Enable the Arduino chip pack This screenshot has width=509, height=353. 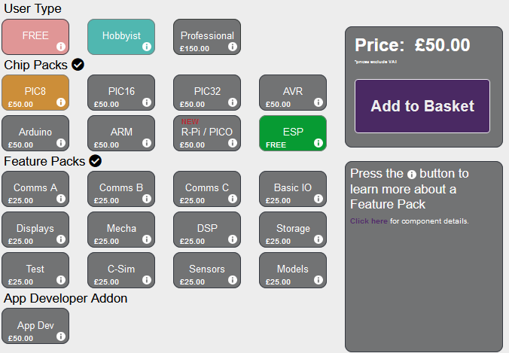tap(35, 132)
